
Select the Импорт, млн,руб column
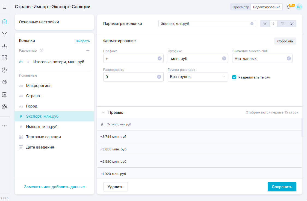point(42,127)
